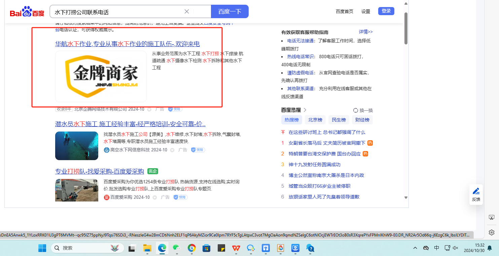Switch to the 北京榜 tab
This screenshot has height=256, width=499.
(x=315, y=120)
